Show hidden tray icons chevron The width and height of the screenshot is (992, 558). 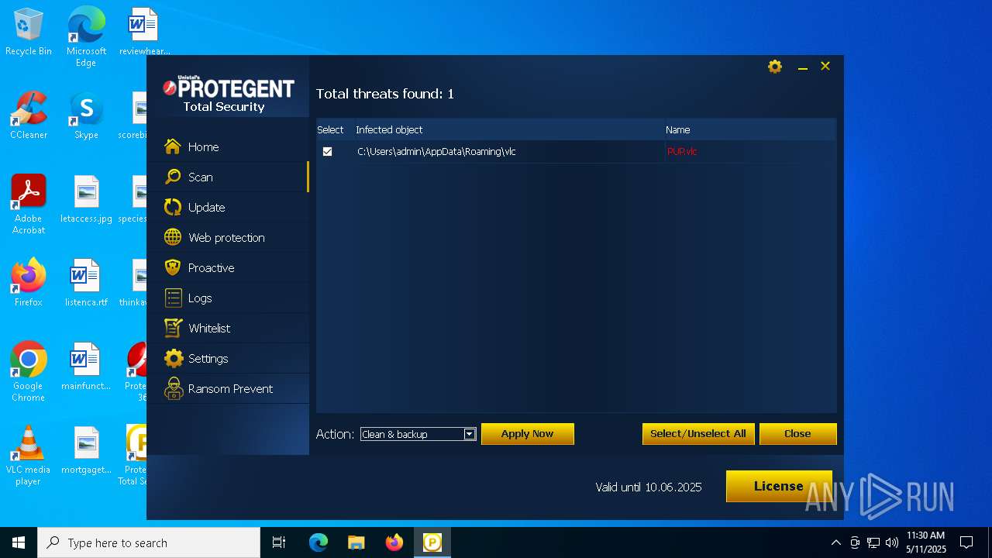[835, 542]
